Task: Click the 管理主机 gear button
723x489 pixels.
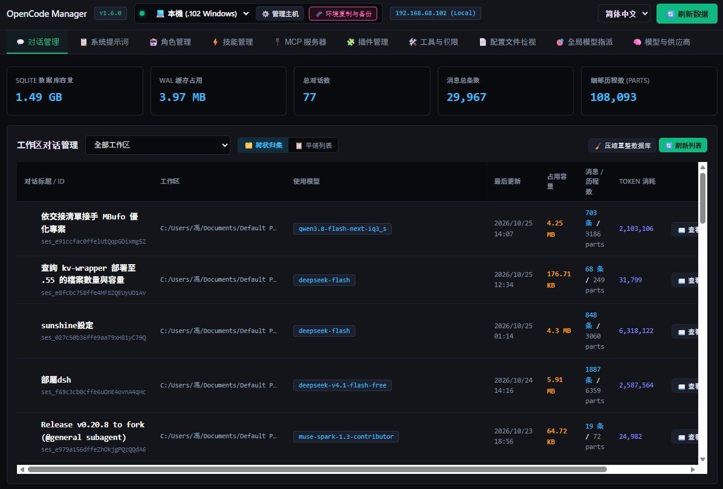Action: point(280,14)
